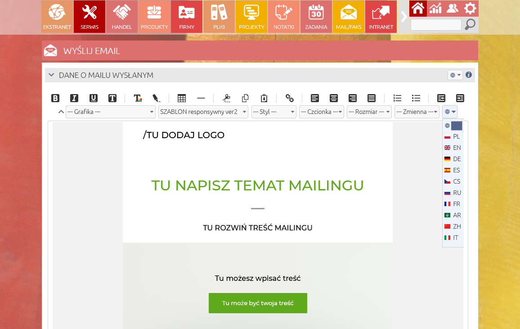This screenshot has height=329, width=520.
Task: Collapse the Dane o mailu wysłanym section
Action: click(x=51, y=75)
